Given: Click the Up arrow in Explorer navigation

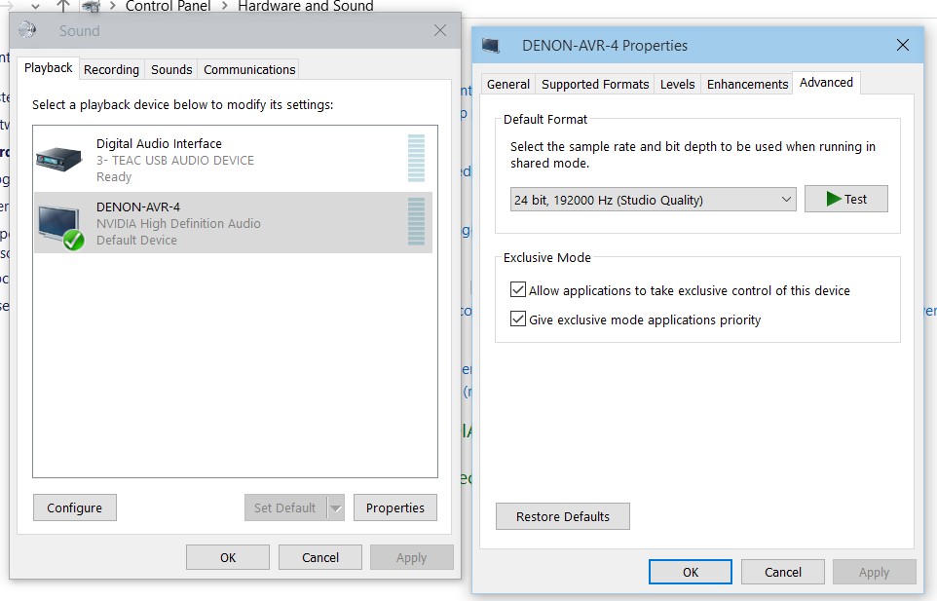Looking at the screenshot, I should pos(62,6).
